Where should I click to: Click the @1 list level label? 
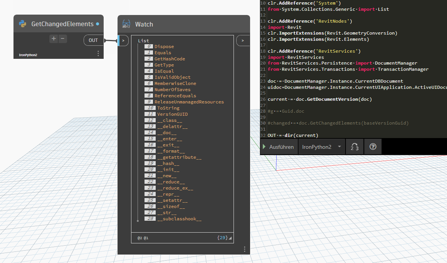click(146, 238)
